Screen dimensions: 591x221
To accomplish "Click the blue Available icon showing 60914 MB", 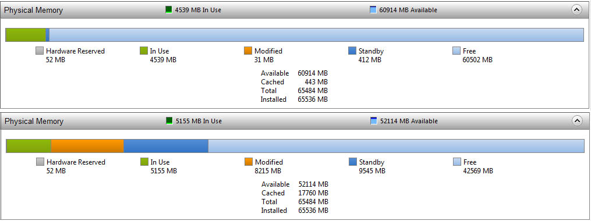I will coord(373,10).
